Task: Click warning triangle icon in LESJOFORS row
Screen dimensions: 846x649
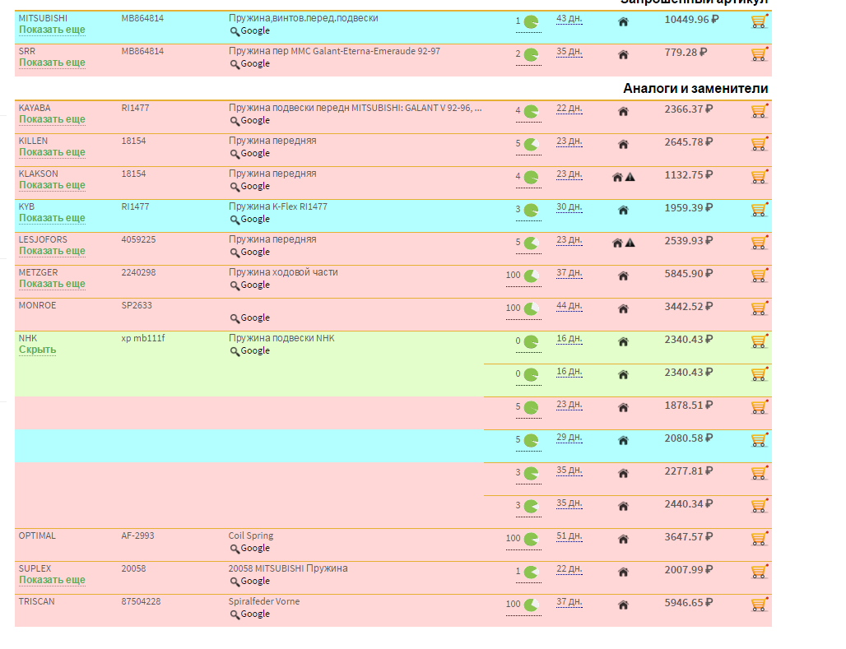Action: 630,243
